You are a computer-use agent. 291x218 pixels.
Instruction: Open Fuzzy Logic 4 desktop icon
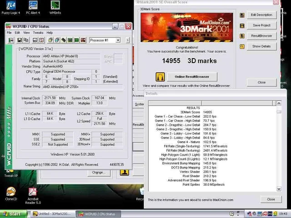tap(11, 8)
